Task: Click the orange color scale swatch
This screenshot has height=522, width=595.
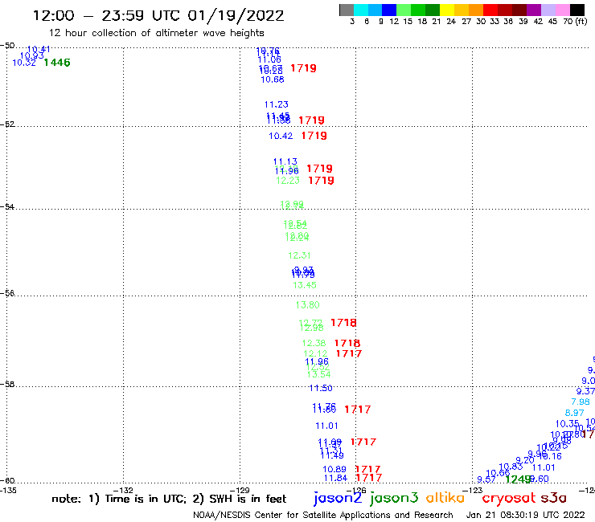Action: 476,10
